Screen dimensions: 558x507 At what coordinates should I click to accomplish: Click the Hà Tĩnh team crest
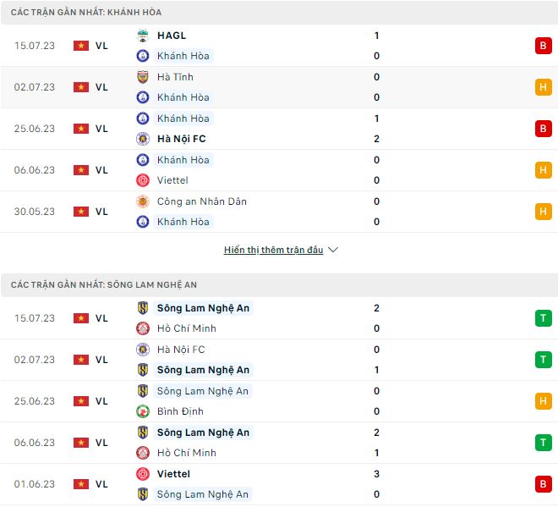(x=143, y=77)
